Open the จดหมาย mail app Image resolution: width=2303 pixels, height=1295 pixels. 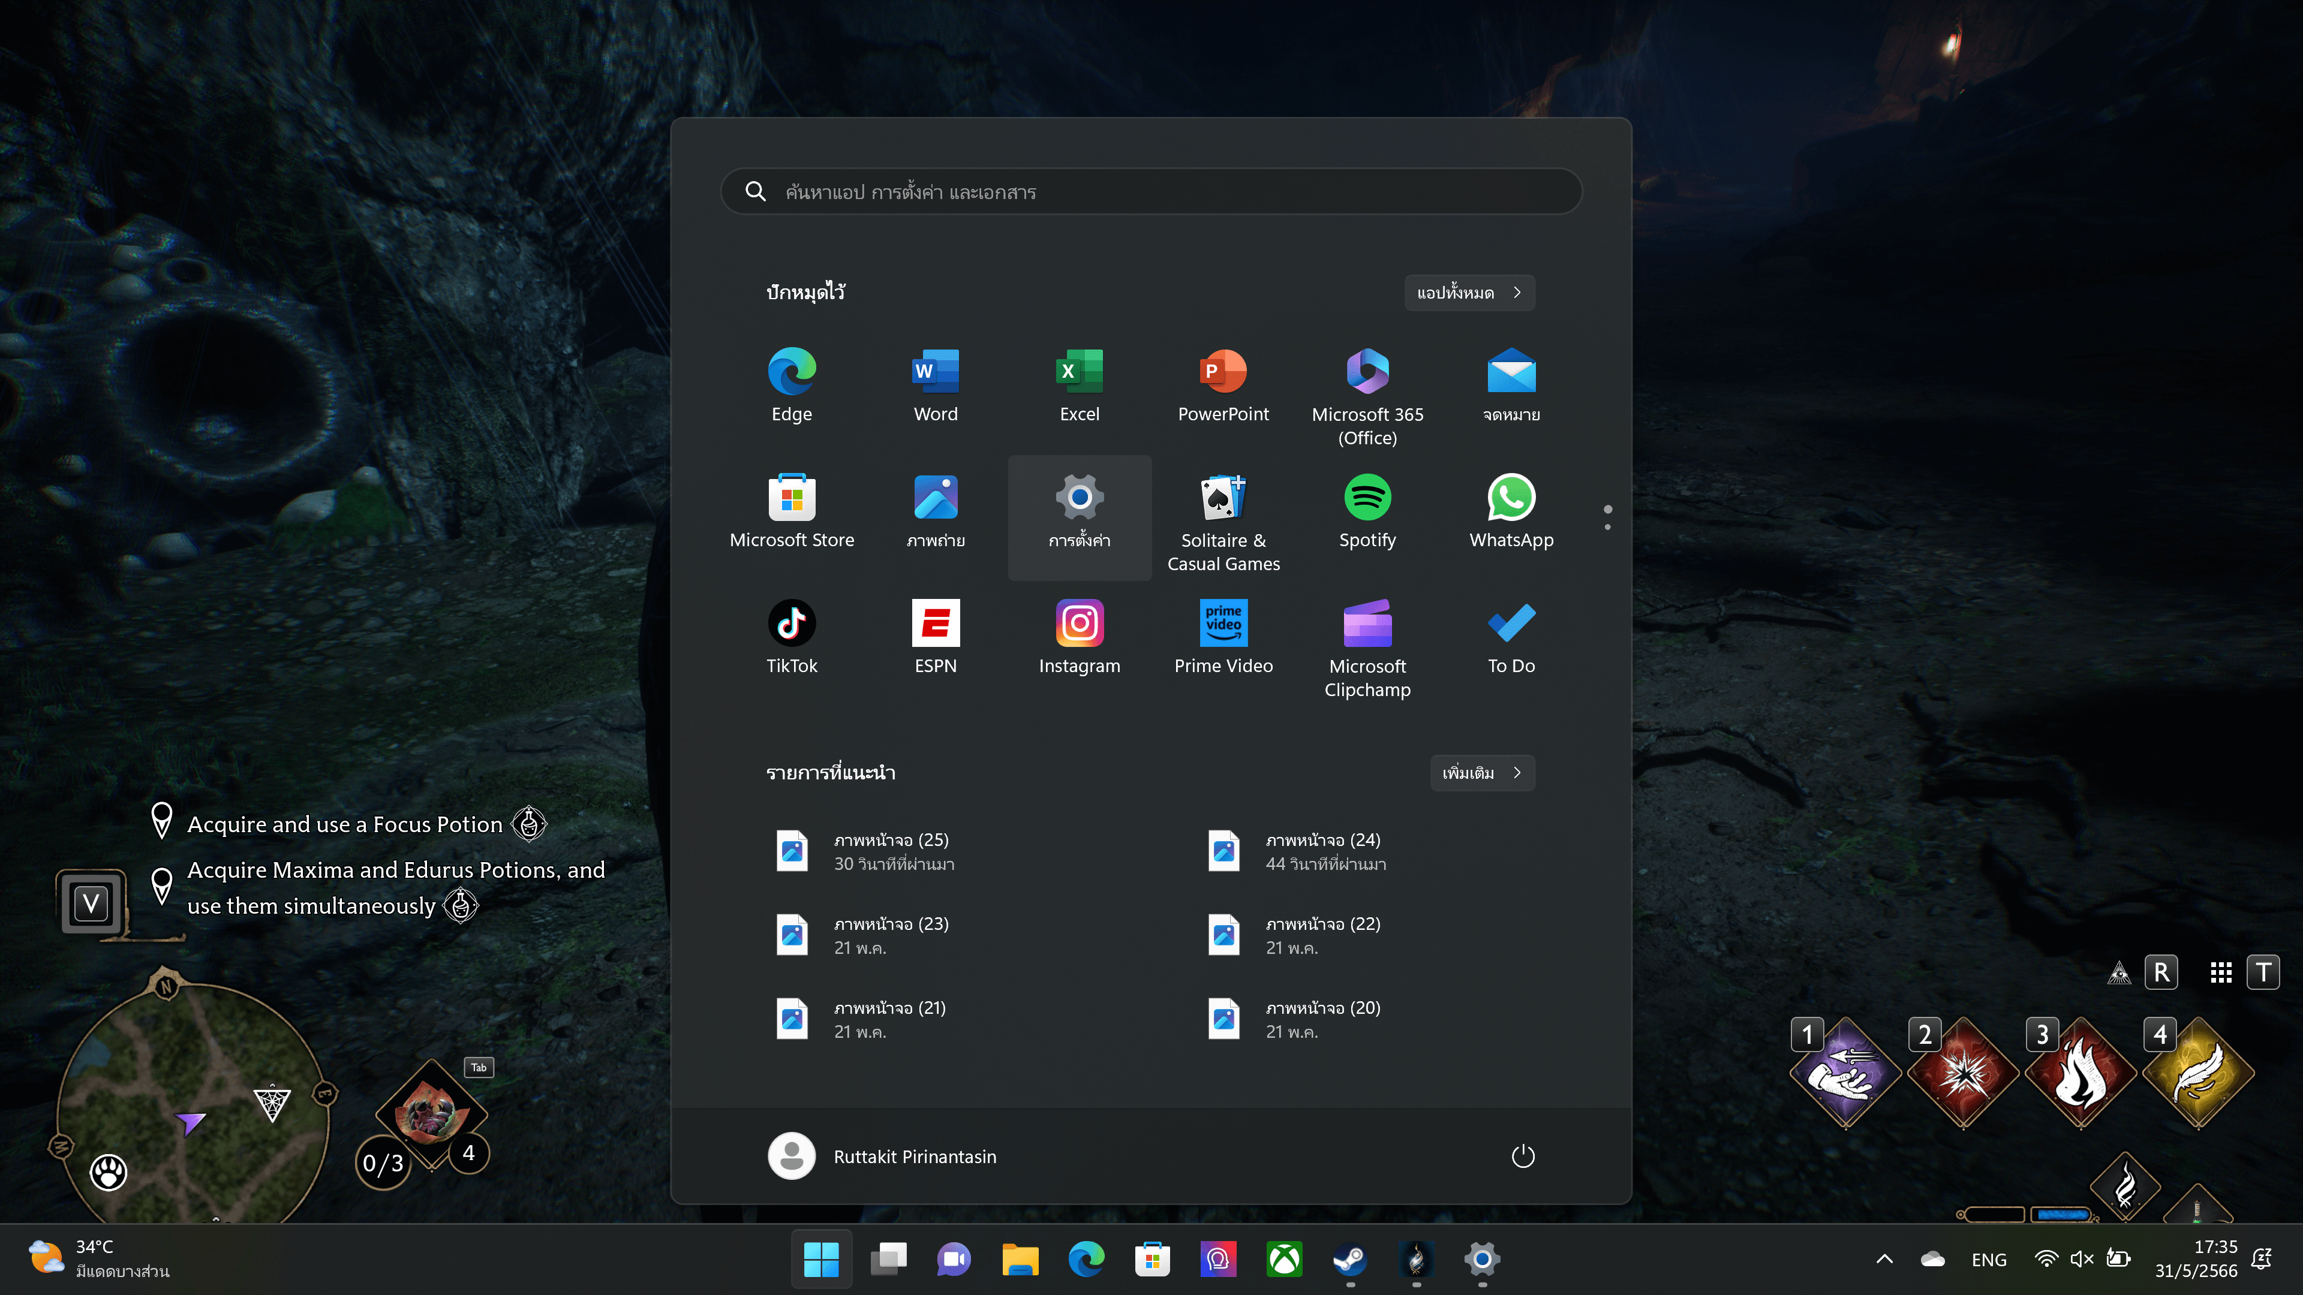click(1511, 385)
